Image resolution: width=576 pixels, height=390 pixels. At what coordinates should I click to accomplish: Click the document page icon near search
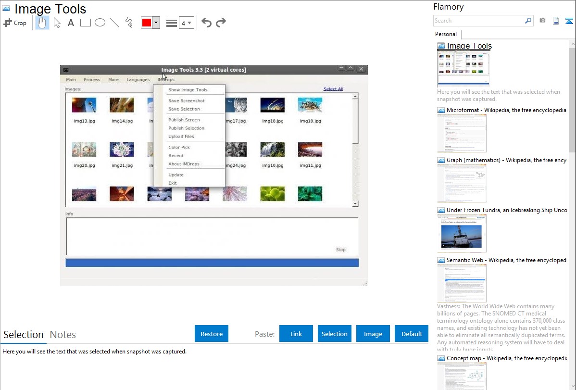point(556,21)
